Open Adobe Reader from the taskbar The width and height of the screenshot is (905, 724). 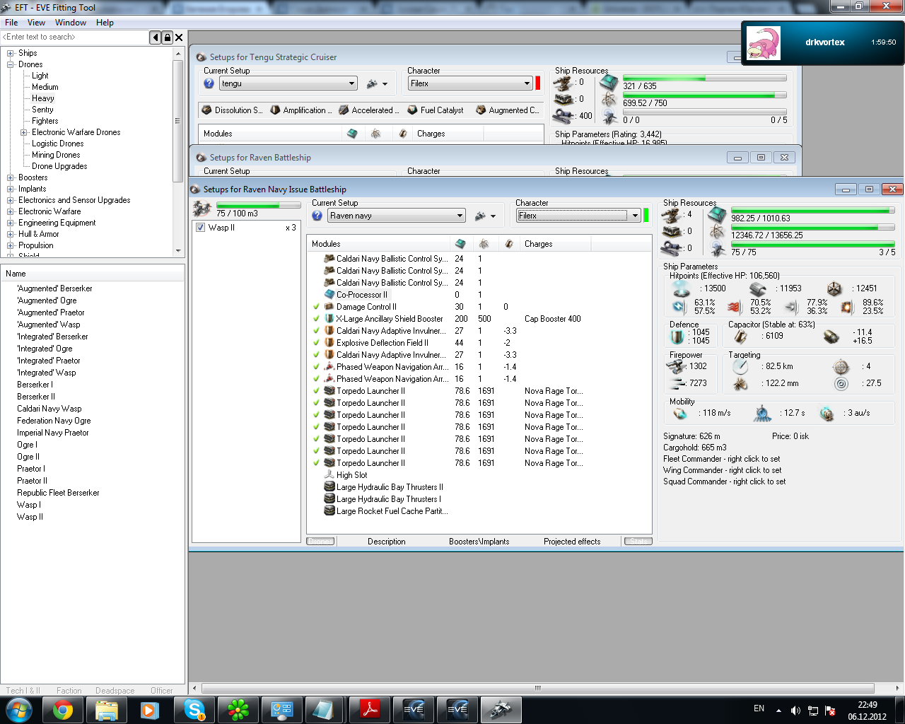click(370, 710)
